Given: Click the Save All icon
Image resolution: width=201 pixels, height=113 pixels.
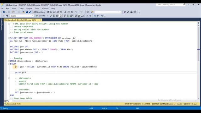Looking at the screenshot, I should pos(30,12).
